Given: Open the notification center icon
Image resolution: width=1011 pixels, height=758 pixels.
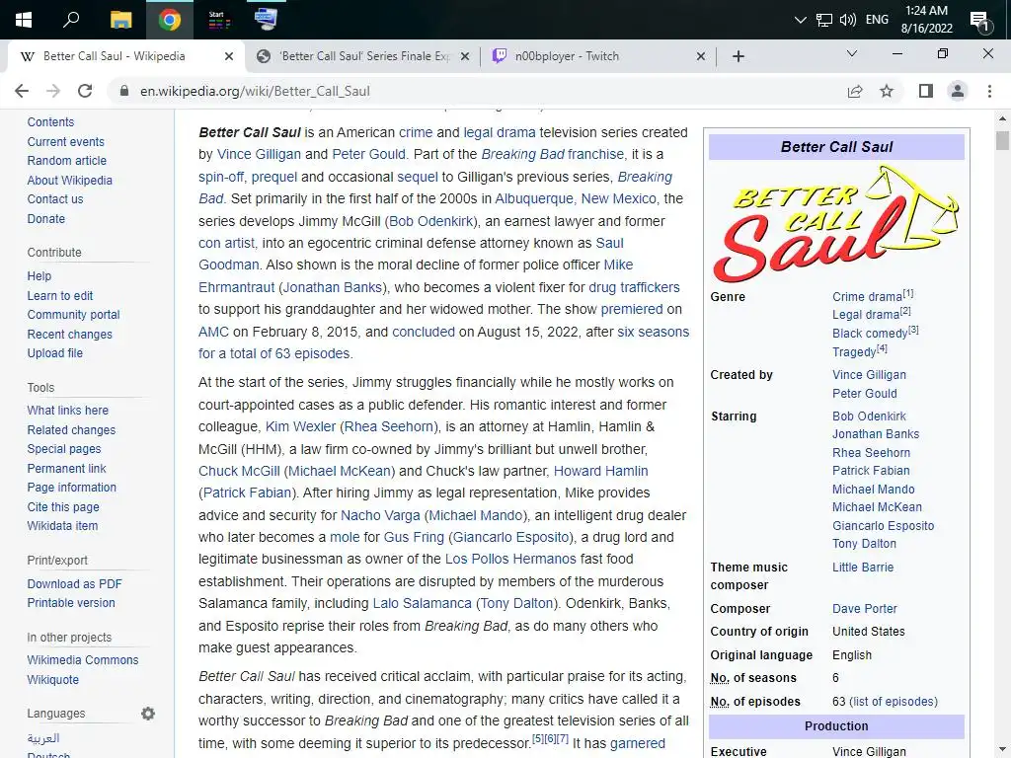Looking at the screenshot, I should tap(980, 21).
